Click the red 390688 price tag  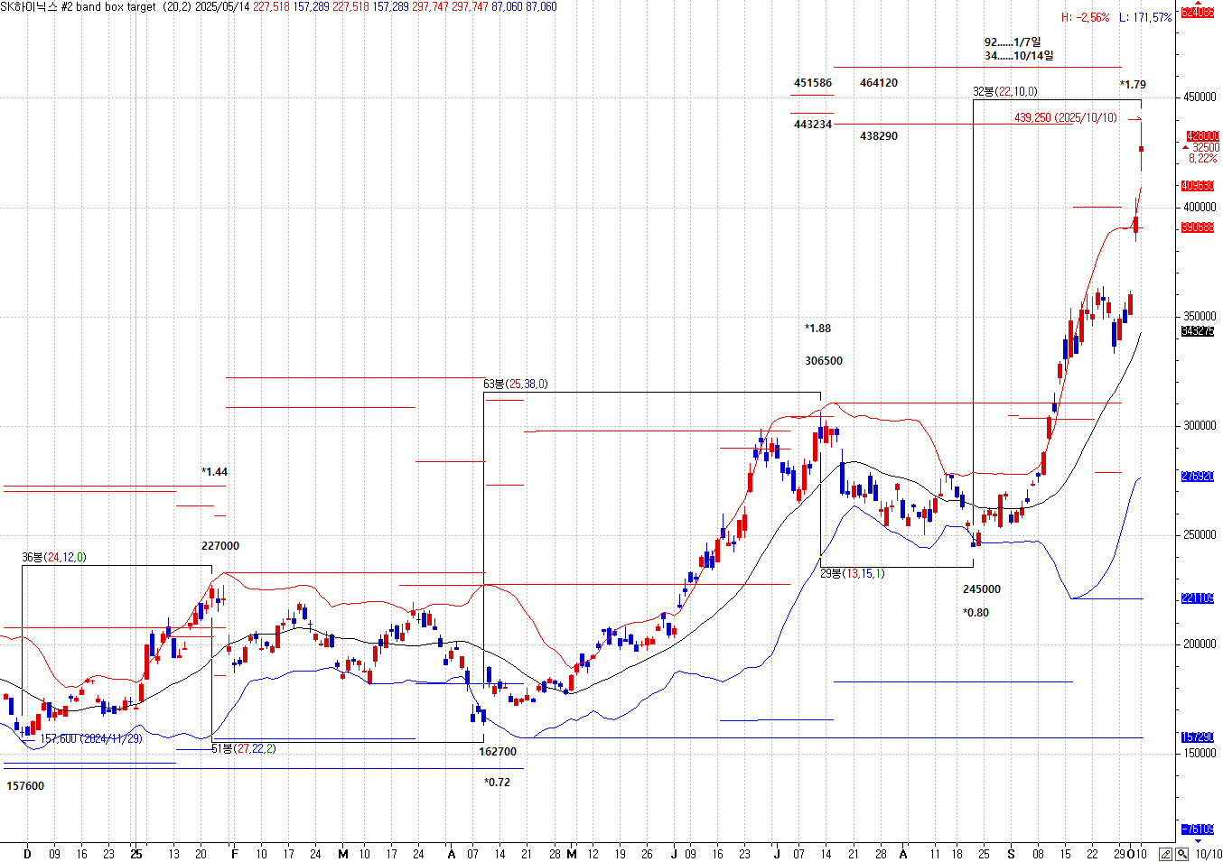click(x=1198, y=227)
